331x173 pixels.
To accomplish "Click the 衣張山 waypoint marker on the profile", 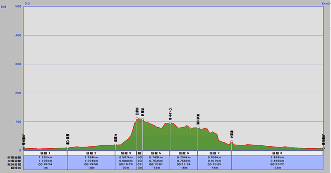I will click(137, 119).
